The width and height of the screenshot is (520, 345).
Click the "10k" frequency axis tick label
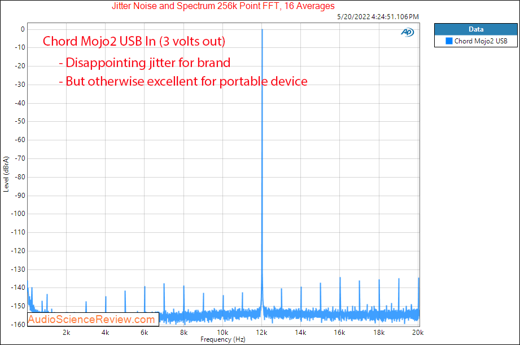[x=222, y=333]
